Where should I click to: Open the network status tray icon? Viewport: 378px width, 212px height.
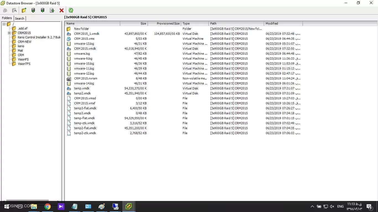point(326,206)
